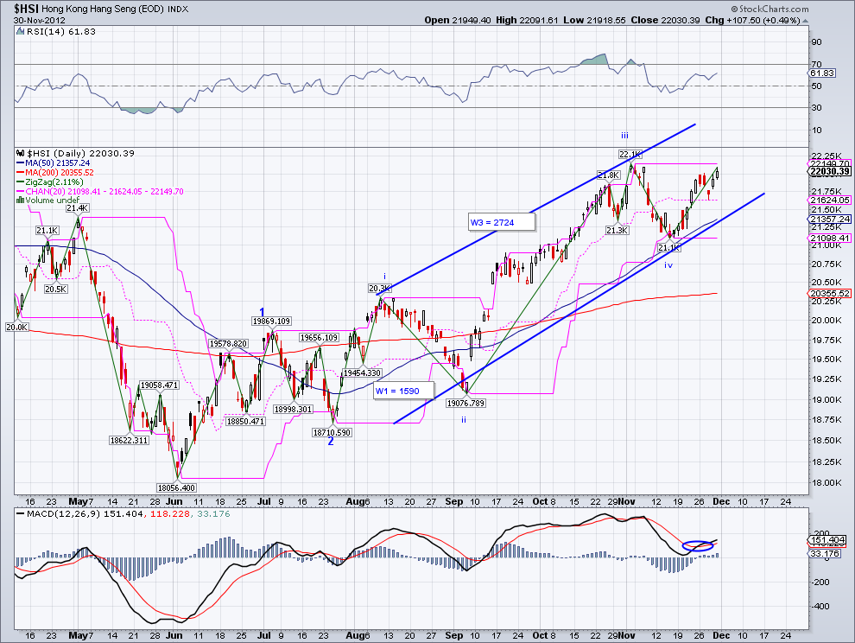The width and height of the screenshot is (855, 643).
Task: Click the Close 22030.39 header value
Action: tap(665, 20)
